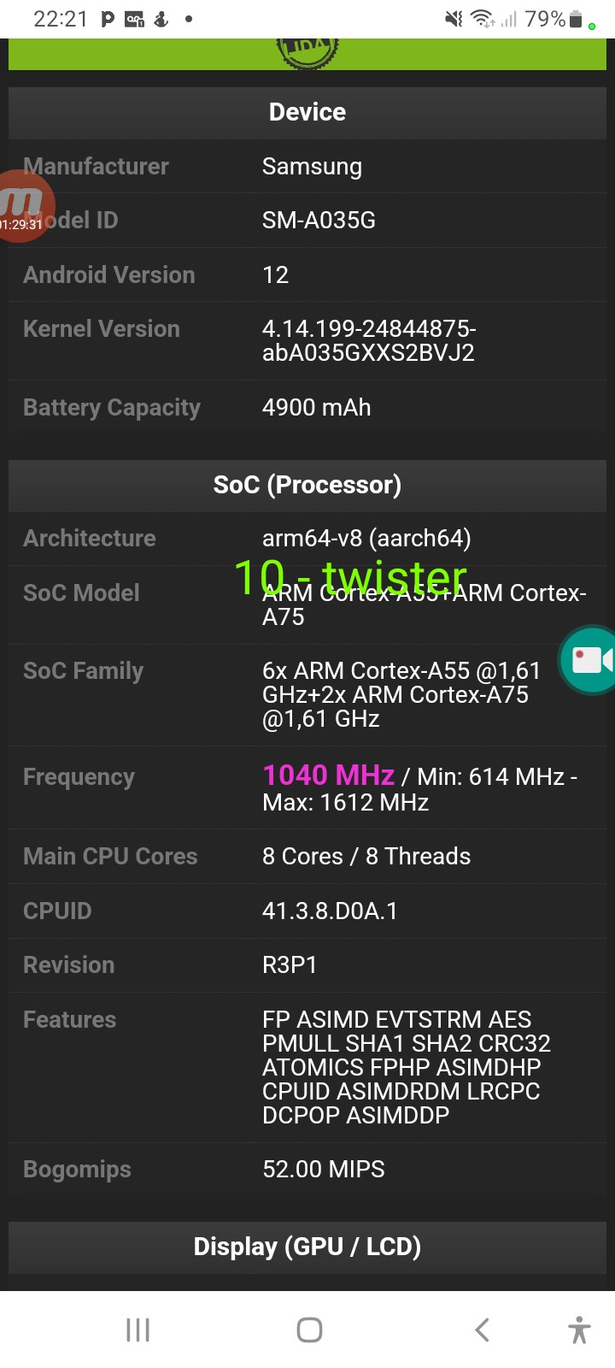
Task: Open recent apps navigation button
Action: pyautogui.click(x=138, y=1330)
